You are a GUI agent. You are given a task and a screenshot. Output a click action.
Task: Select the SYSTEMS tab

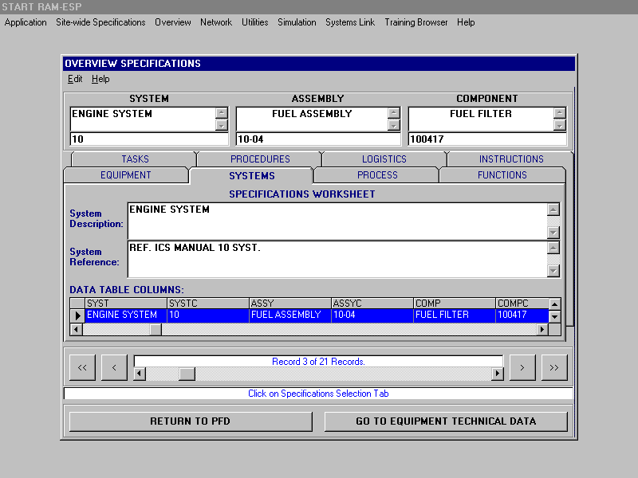coord(251,175)
